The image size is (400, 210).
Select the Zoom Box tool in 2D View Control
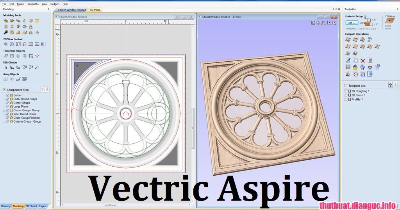click(x=18, y=44)
